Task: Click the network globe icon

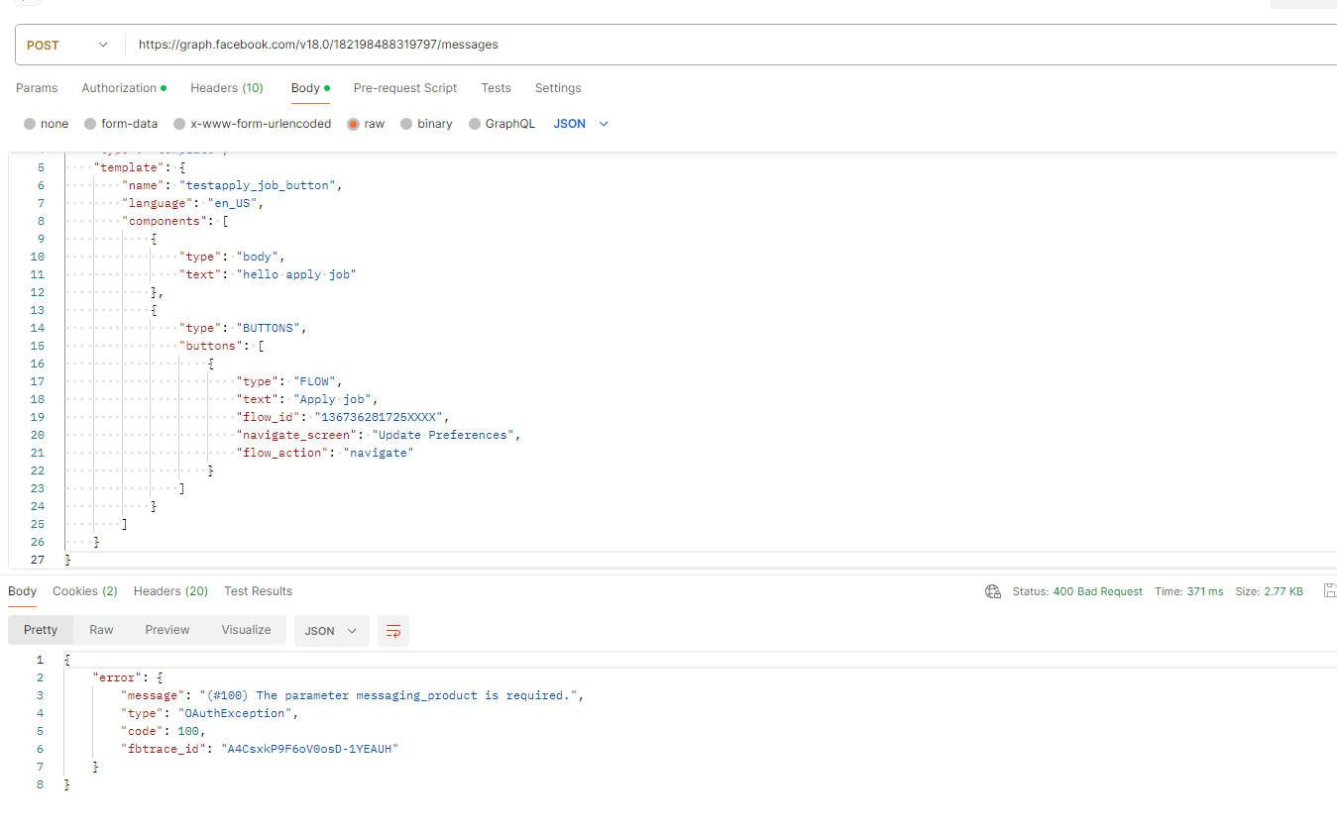Action: point(993,591)
